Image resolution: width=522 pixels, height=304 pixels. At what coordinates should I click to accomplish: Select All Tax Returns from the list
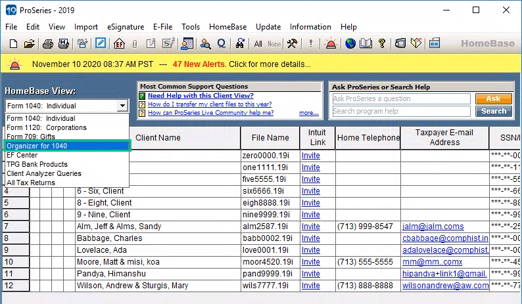[x=66, y=183]
